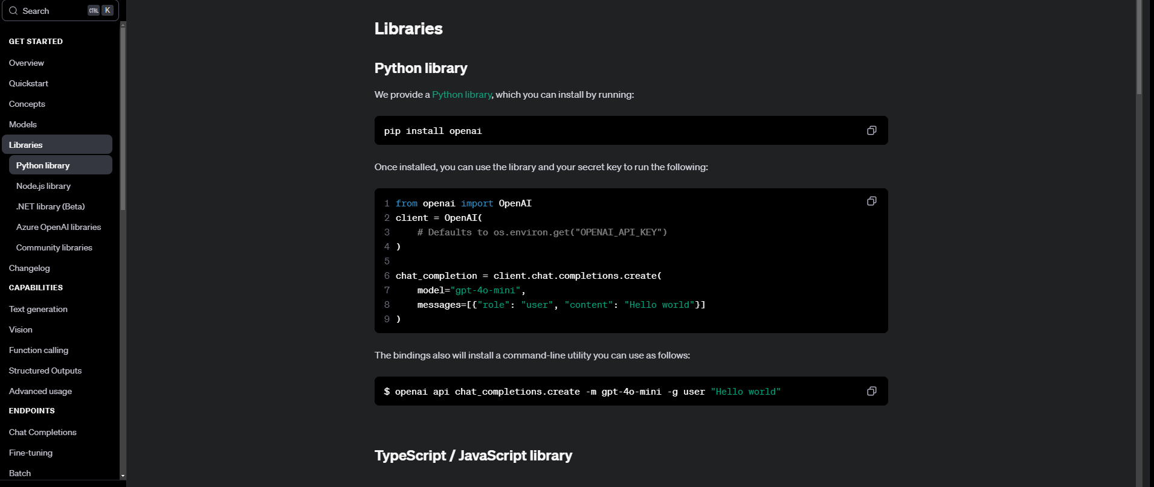Click the model="gpt-4o-mini" code line
1154x487 pixels.
click(471, 290)
